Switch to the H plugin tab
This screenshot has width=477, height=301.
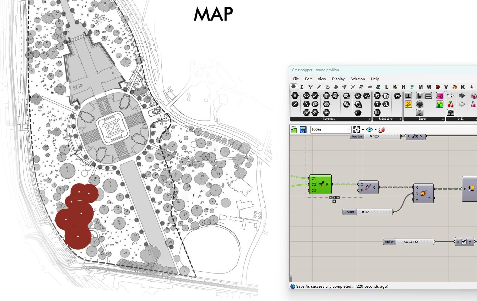pyautogui.click(x=404, y=87)
